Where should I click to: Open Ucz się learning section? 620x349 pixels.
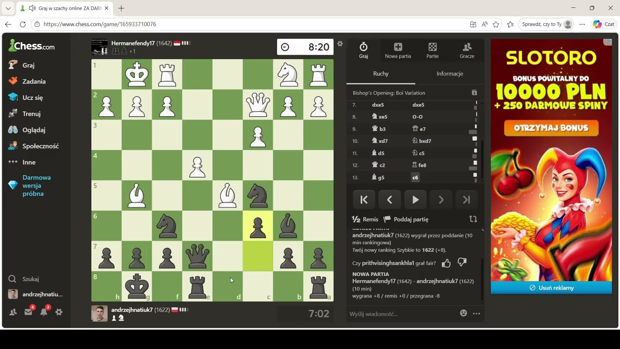(x=26, y=97)
